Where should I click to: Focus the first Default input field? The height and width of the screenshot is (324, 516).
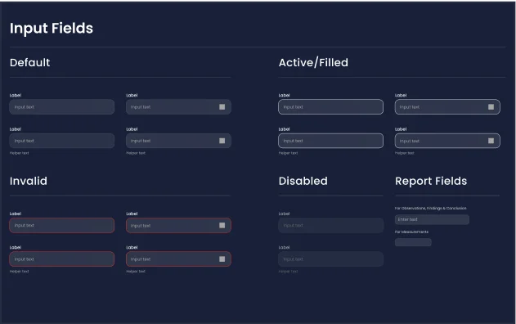click(x=62, y=107)
